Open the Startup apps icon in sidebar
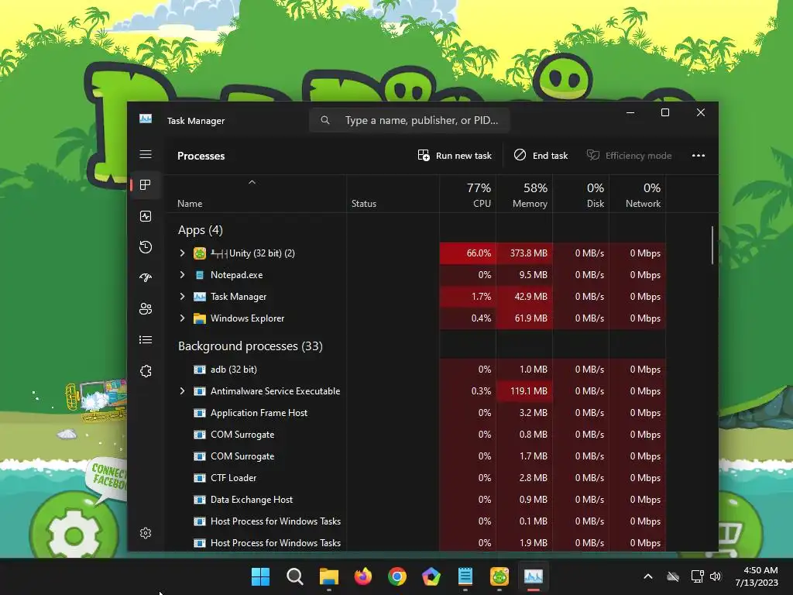This screenshot has width=793, height=595. (x=146, y=278)
